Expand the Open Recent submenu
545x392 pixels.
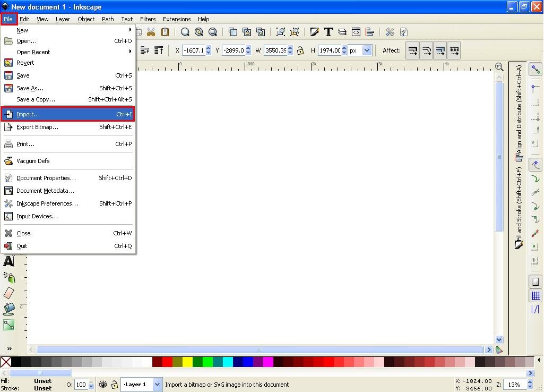click(68, 52)
